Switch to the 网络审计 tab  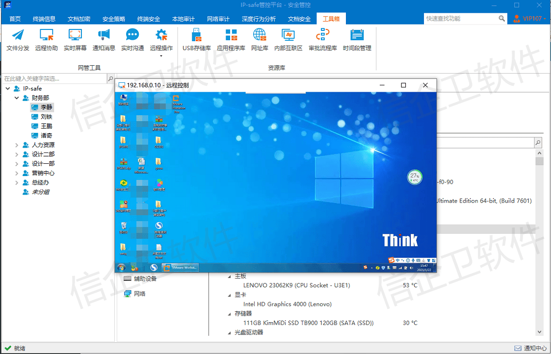pos(218,19)
